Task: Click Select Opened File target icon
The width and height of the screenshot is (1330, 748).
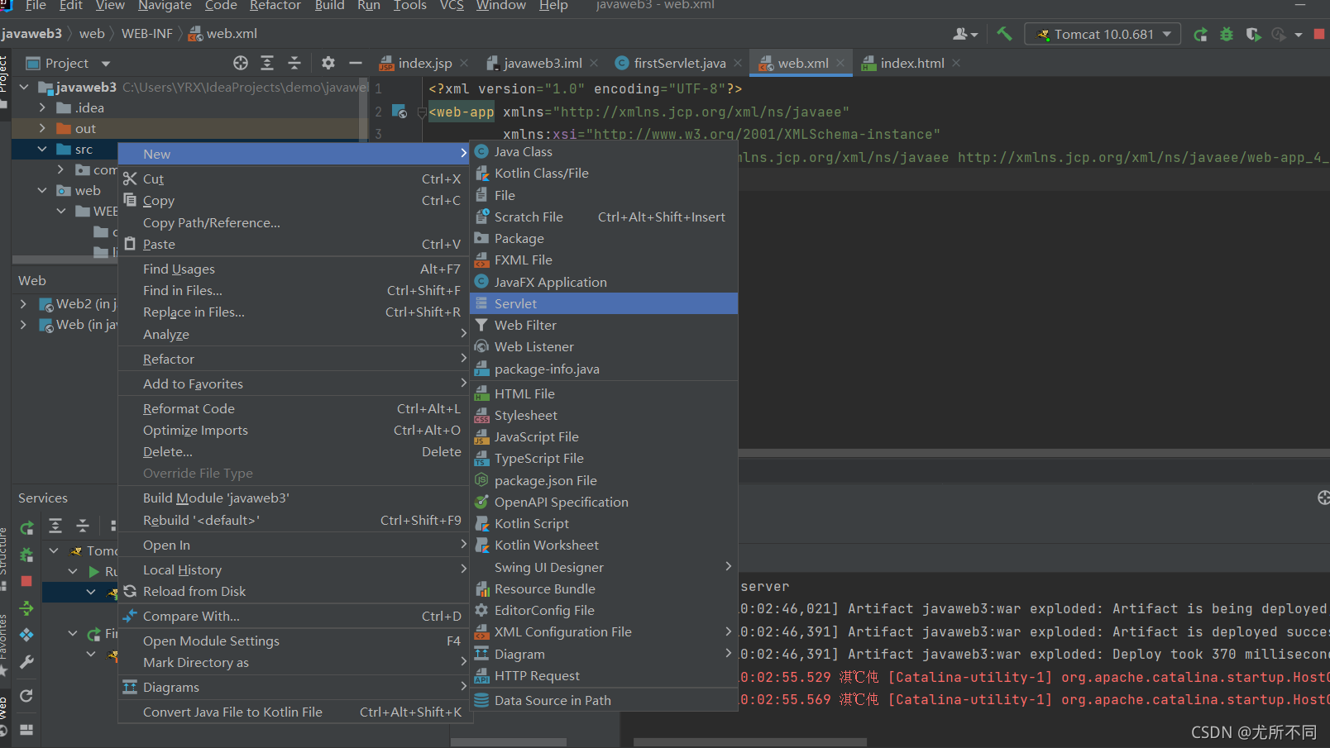Action: (x=241, y=63)
